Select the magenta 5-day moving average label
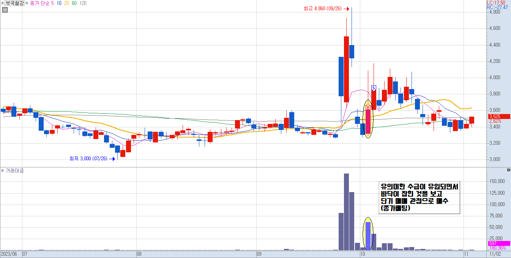 52,3
